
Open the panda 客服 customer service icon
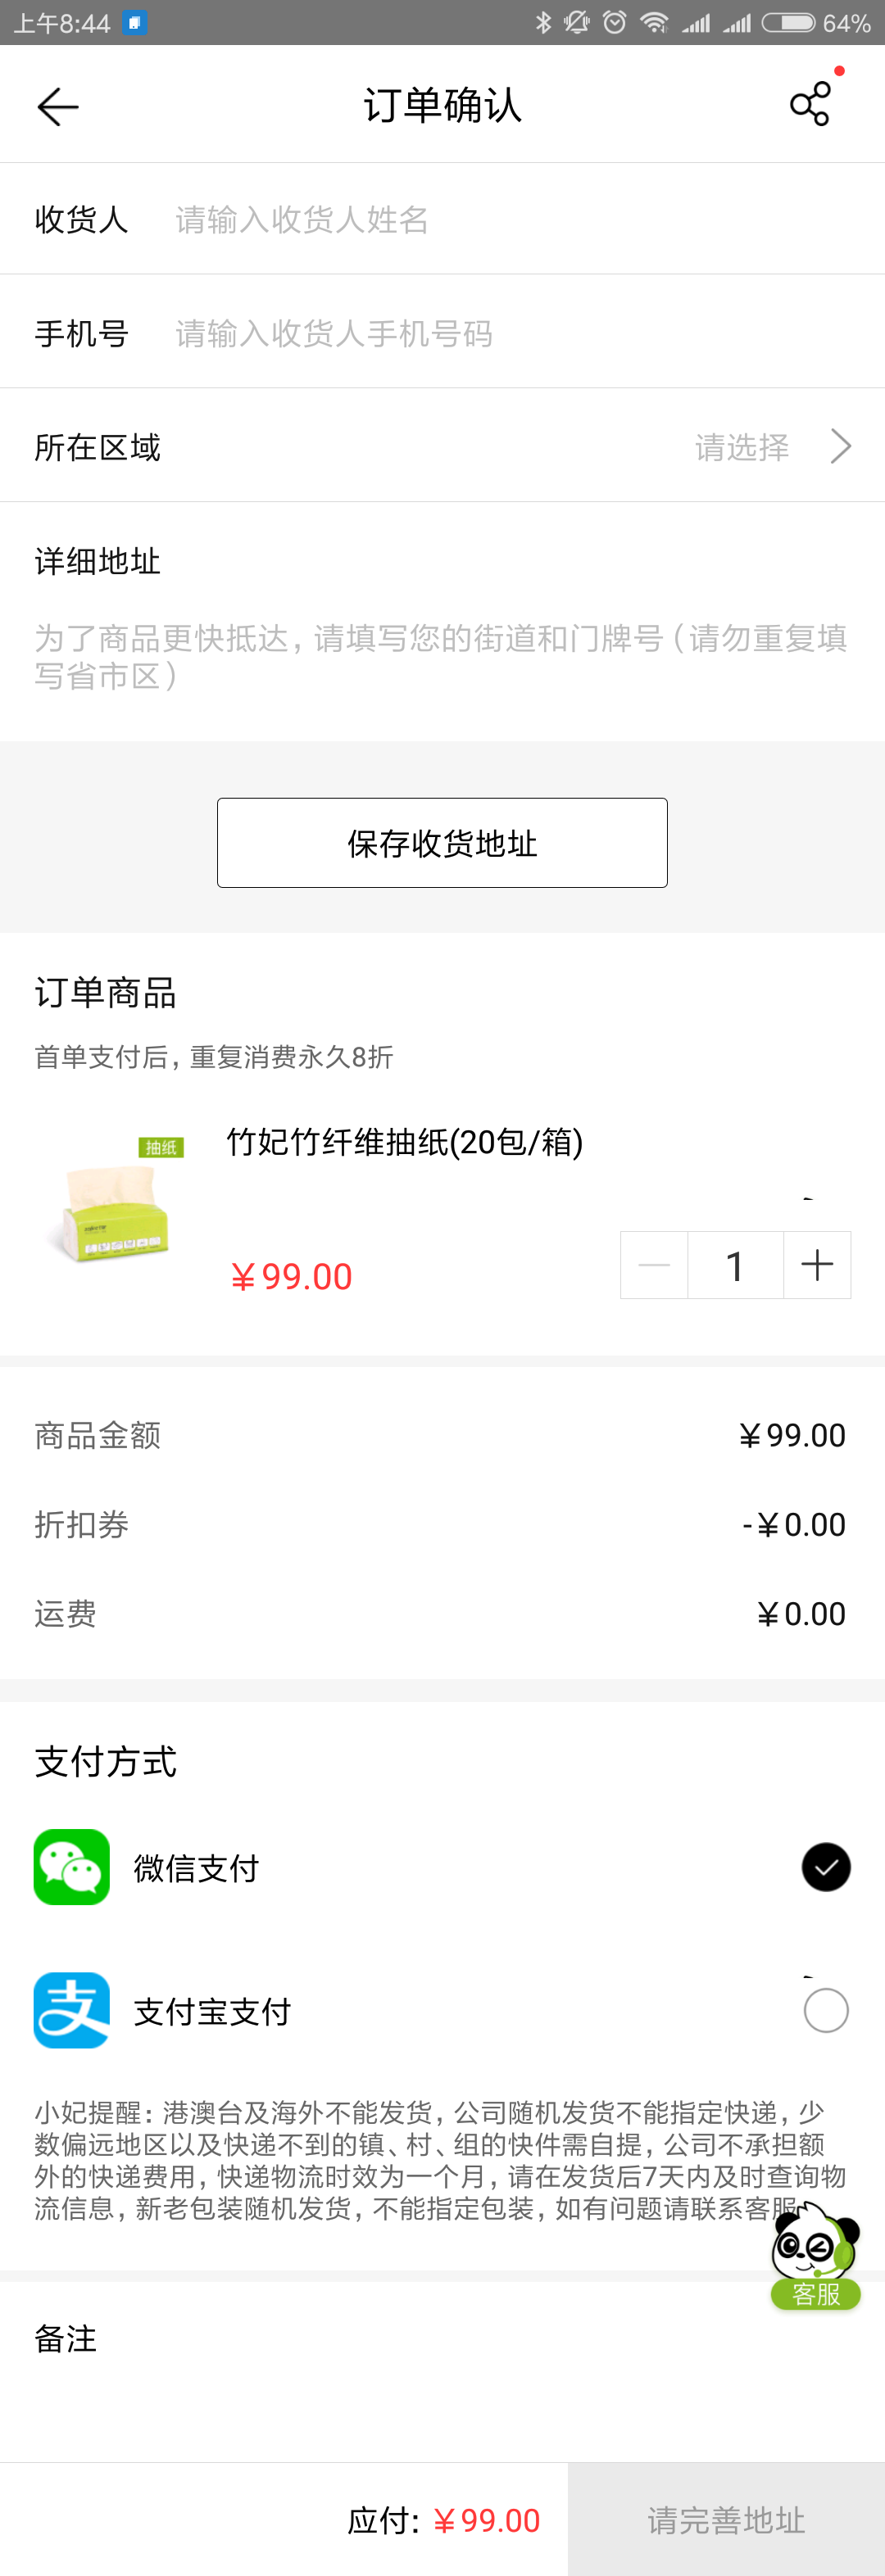click(x=816, y=2257)
